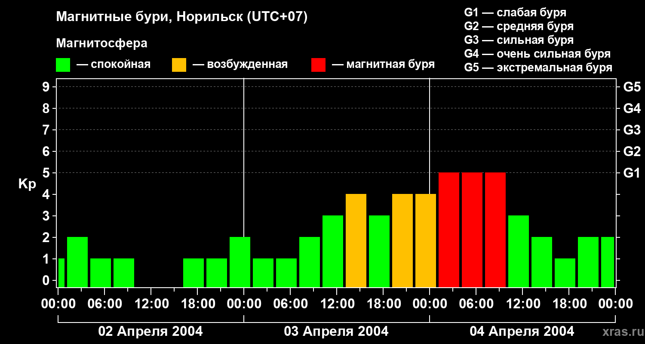Screen dimensions: 645x344
Task: Click the 'Магнитосфера' legend heading
Action: click(101, 43)
